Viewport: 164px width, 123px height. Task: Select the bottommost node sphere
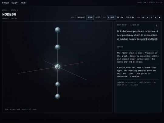click(57, 96)
